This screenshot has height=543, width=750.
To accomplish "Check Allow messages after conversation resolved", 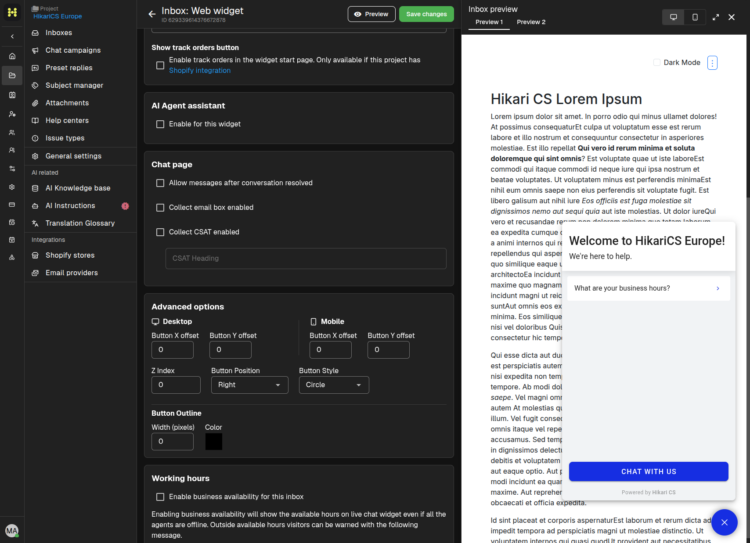I will coord(160,183).
